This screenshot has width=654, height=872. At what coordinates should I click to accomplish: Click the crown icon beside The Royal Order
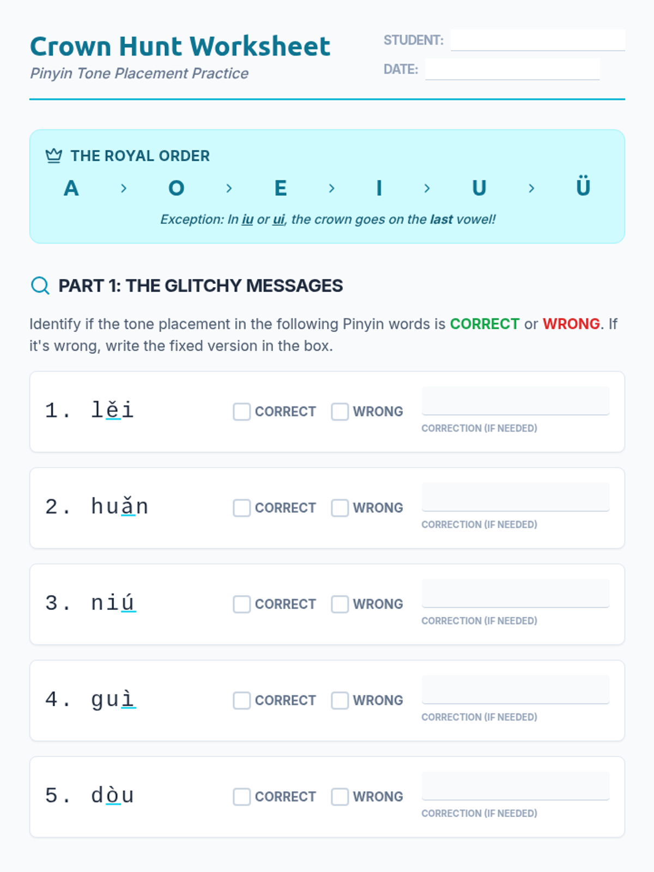53,156
